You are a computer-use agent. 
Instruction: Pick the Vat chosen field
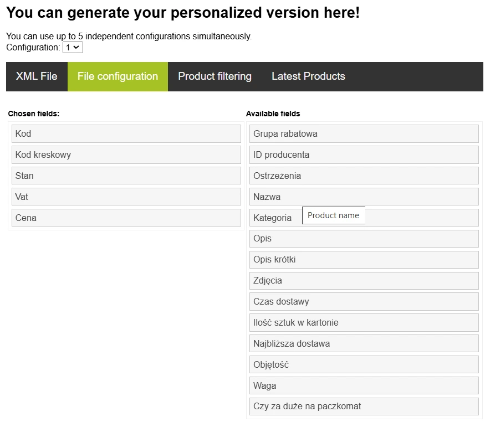click(126, 197)
